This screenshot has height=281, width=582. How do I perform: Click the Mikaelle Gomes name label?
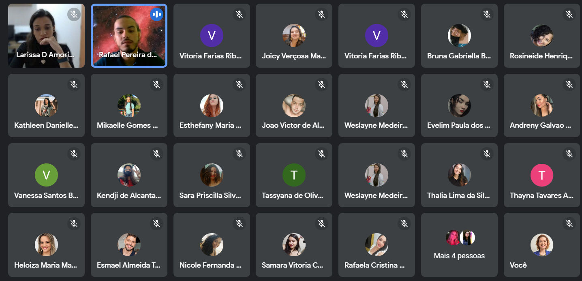tap(127, 125)
